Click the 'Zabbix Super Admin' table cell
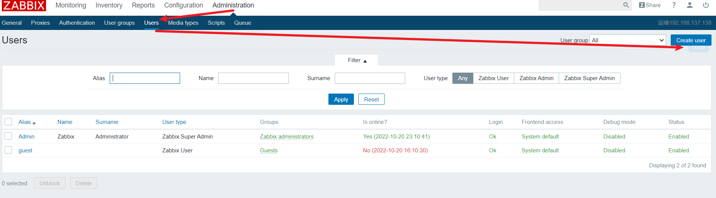 point(187,137)
